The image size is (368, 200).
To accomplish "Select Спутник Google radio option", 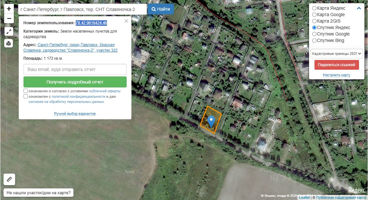I will coord(314,34).
